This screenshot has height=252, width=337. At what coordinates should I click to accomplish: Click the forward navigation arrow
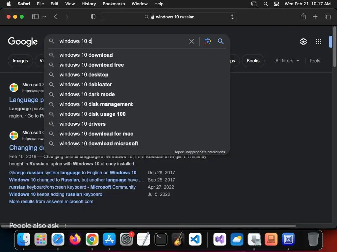click(67, 17)
